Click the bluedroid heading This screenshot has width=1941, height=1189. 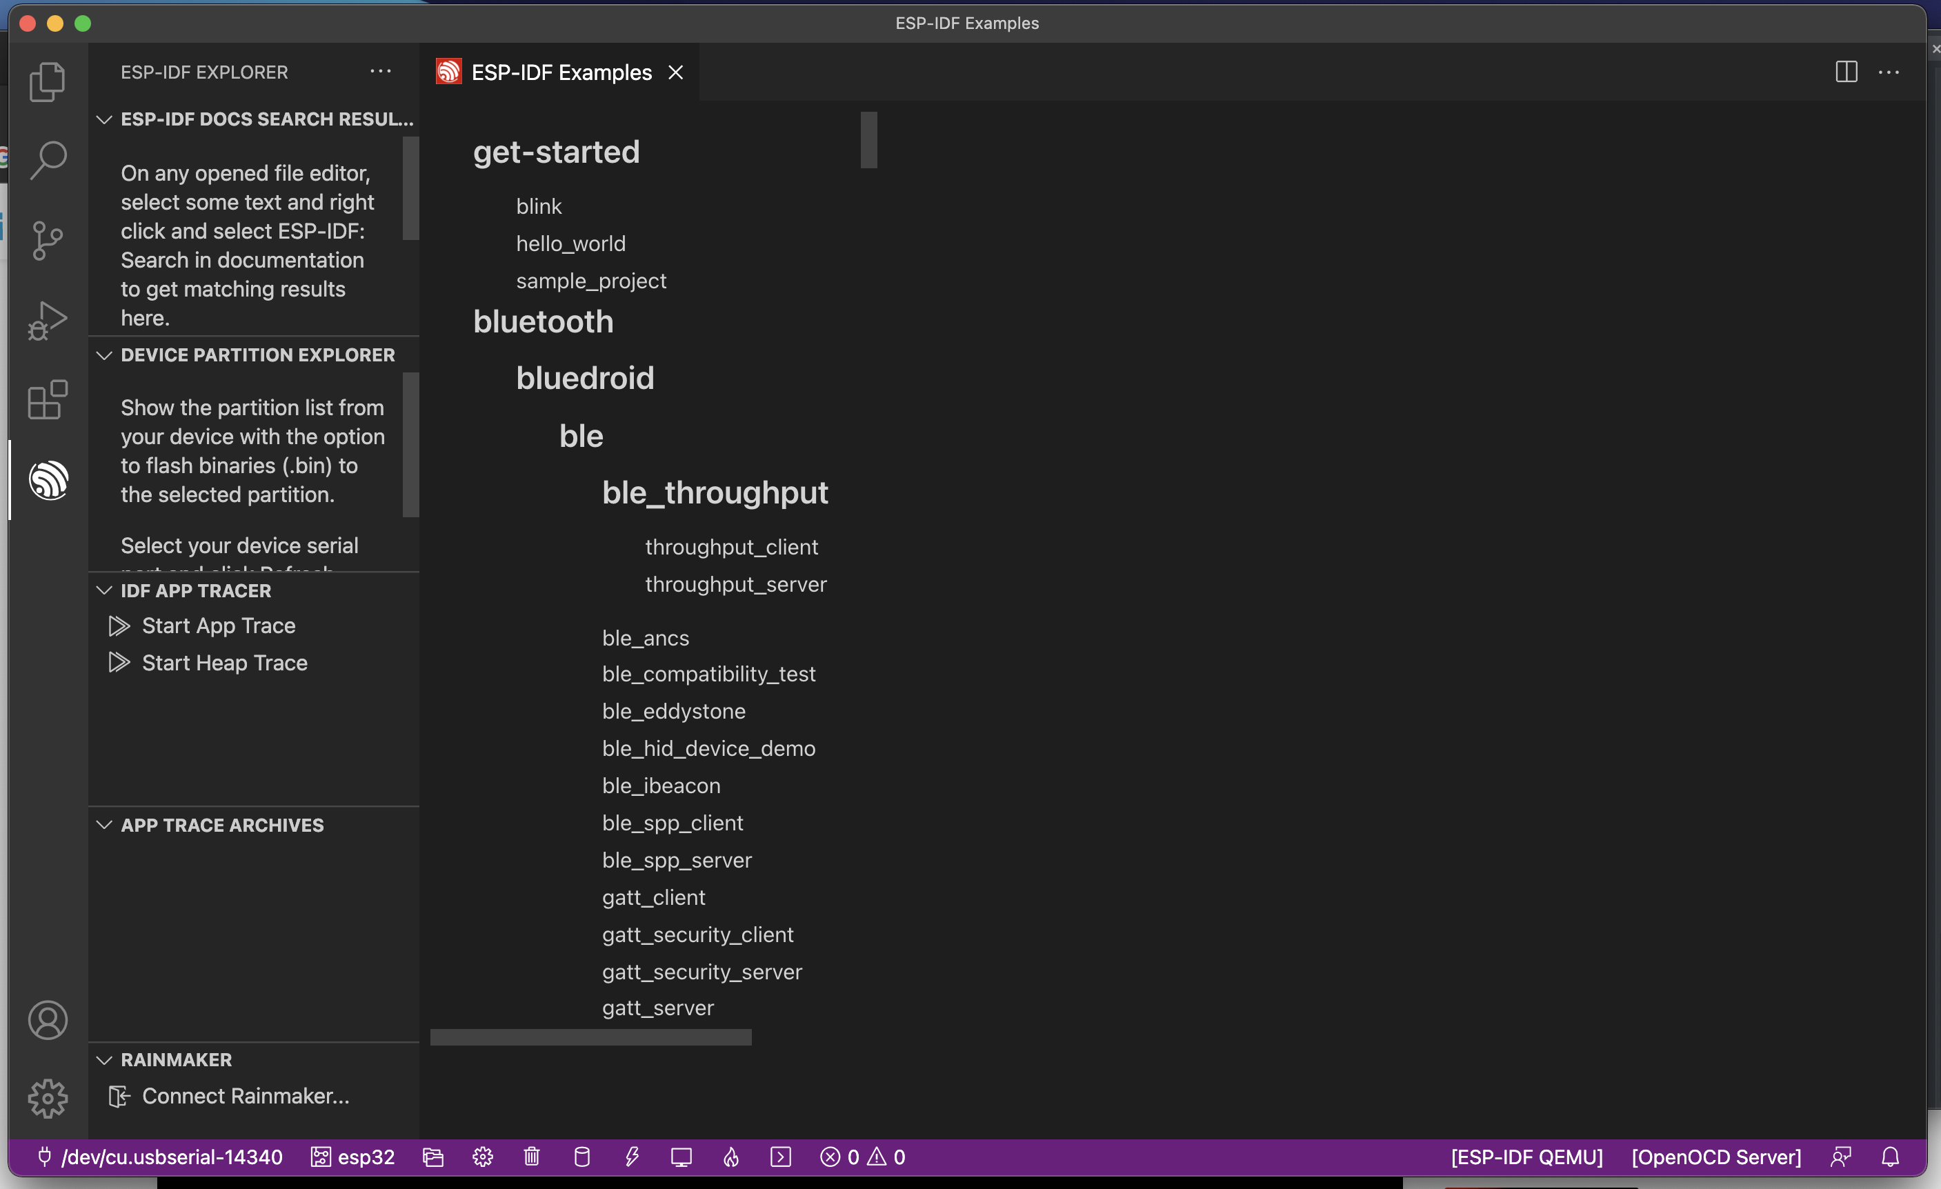coord(586,379)
